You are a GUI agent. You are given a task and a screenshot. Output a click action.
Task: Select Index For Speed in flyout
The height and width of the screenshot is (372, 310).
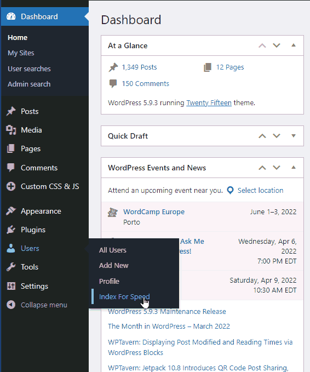pyautogui.click(x=124, y=296)
